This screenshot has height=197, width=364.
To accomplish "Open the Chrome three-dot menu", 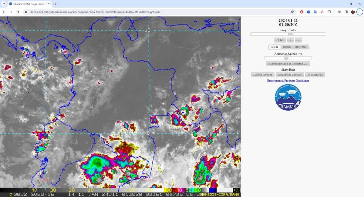I will click(360, 12).
